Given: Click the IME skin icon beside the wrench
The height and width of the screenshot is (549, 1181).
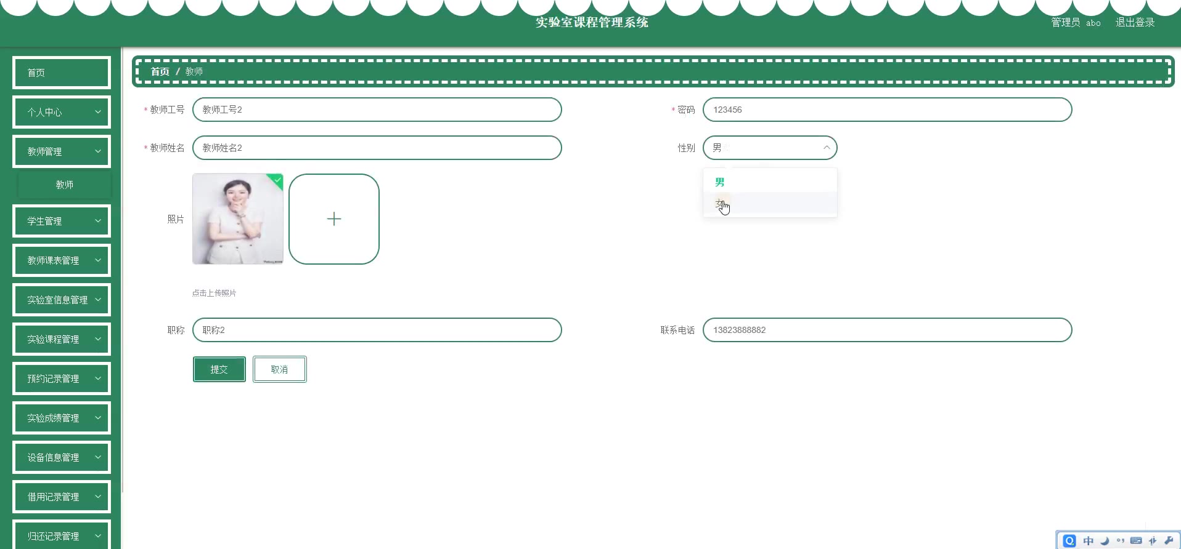Looking at the screenshot, I should pyautogui.click(x=1152, y=540).
